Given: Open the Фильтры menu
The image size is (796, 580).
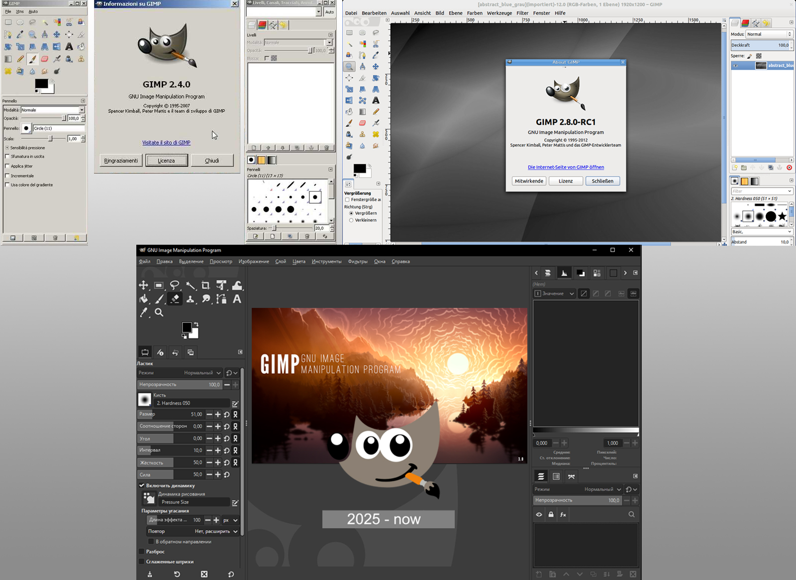Looking at the screenshot, I should [x=357, y=261].
